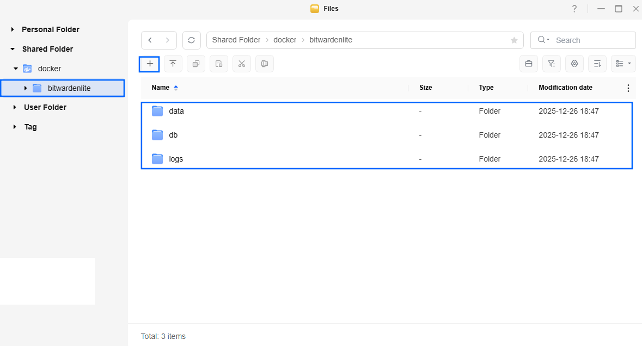This screenshot has height=346, width=642.
Task: Sort files by Name column header
Action: [161, 88]
